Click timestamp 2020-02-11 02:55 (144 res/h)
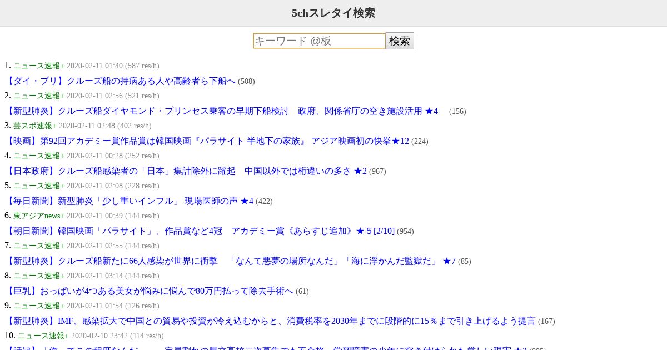Screen dimensions: 667x350 point(113,246)
